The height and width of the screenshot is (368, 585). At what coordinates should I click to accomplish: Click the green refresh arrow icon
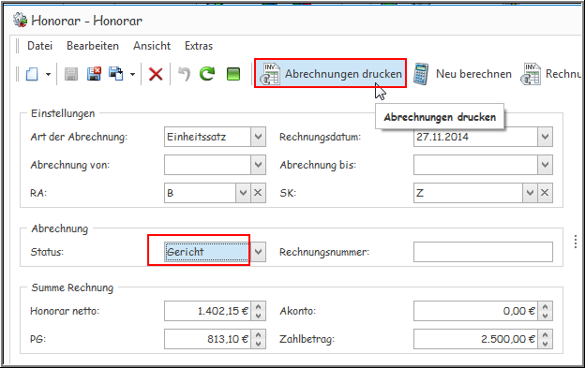(x=207, y=74)
